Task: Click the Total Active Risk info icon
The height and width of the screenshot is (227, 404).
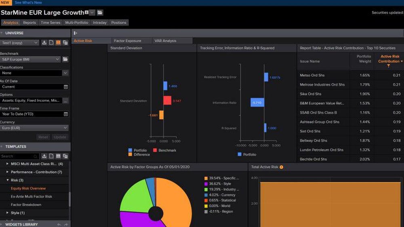Action: click(x=281, y=167)
